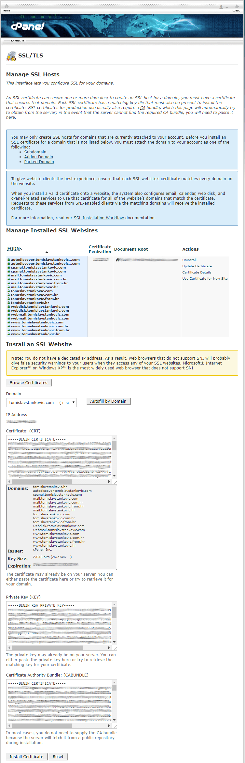This screenshot has height=763, width=245.
Task: Click the Subdomain link
Action: 35,152
